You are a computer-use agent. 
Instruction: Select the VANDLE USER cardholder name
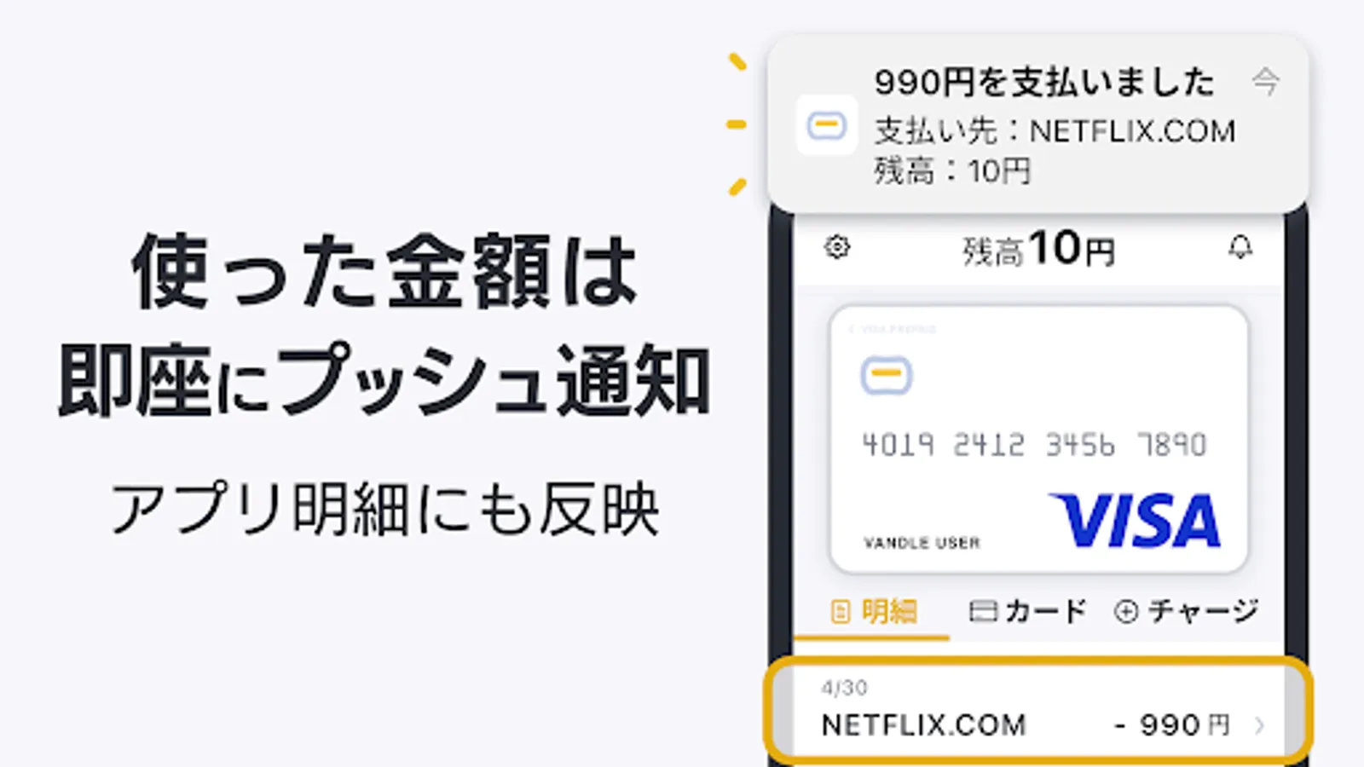(922, 543)
